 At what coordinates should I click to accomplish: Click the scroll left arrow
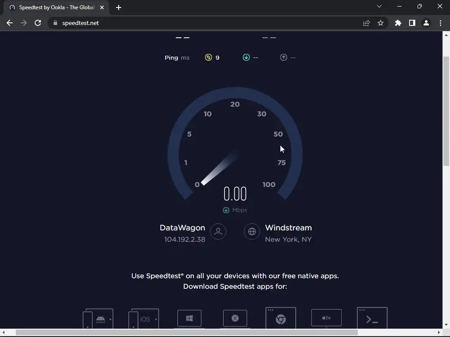4,333
